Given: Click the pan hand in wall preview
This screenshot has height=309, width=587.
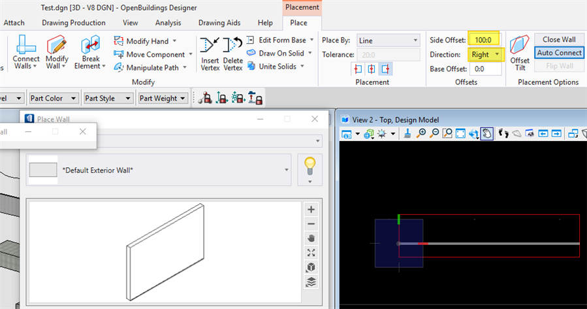Looking at the screenshot, I should tap(311, 238).
